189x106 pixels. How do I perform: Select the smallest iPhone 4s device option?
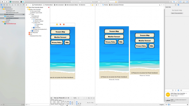click(x=72, y=103)
